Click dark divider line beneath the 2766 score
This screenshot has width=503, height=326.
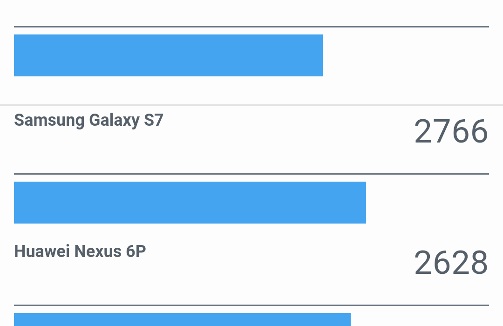251,174
